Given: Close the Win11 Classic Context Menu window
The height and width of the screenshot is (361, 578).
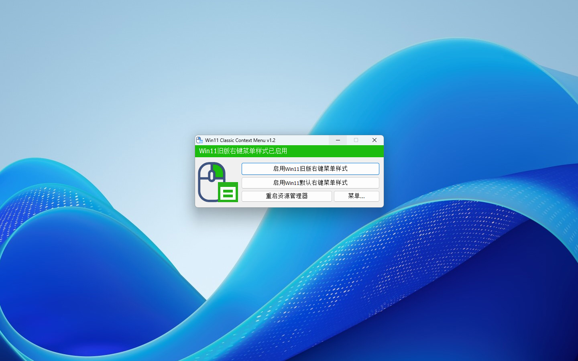Looking at the screenshot, I should point(374,140).
